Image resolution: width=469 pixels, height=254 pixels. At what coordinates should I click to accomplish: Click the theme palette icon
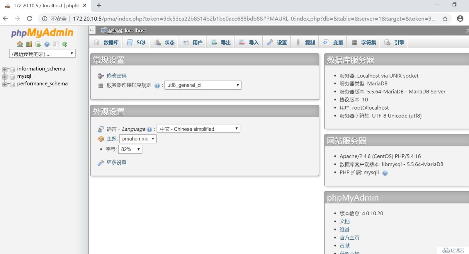(x=101, y=139)
